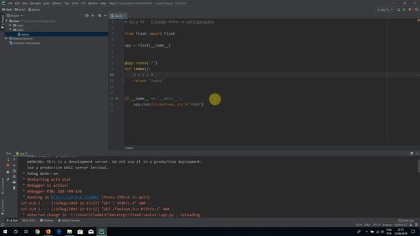Open the Navigate menu
The width and height of the screenshot is (420, 236).
coord(35,3)
